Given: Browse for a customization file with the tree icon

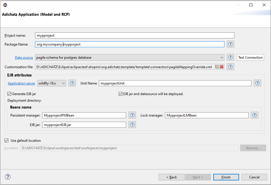Looking at the screenshot, I should pyautogui.click(x=217, y=67).
